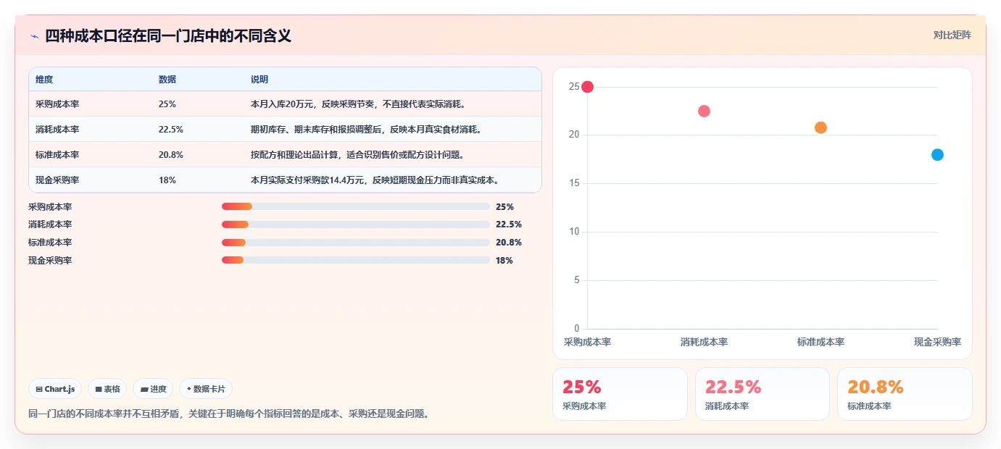Click the 20.8% label beside progress bar

pos(509,243)
